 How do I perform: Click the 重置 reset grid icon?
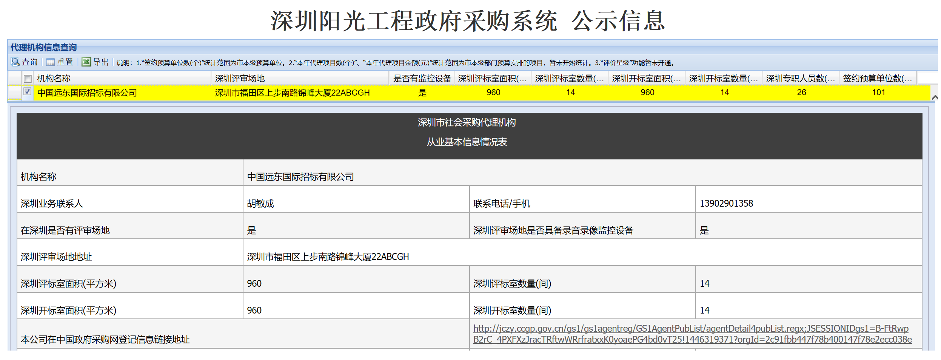pyautogui.click(x=51, y=62)
